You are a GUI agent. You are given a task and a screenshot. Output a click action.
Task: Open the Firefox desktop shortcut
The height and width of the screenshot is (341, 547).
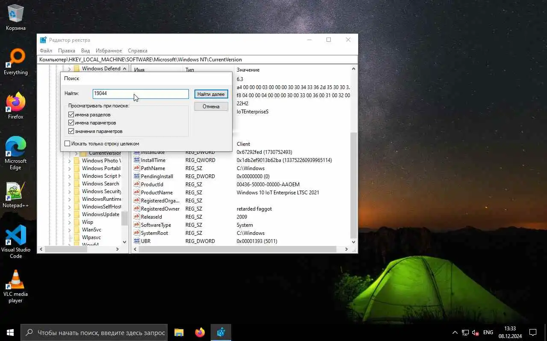[16, 106]
